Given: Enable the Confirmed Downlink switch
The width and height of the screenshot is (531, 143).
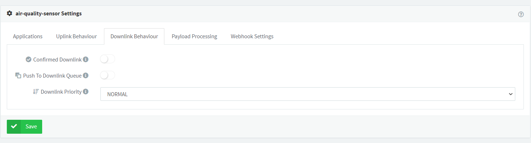Looking at the screenshot, I should [x=108, y=59].
